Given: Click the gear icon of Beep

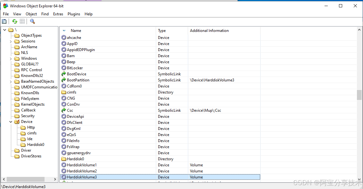Looking at the screenshot, I should (64, 62).
